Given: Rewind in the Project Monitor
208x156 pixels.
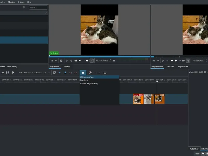Looking at the screenshot, I should coord(172,61).
